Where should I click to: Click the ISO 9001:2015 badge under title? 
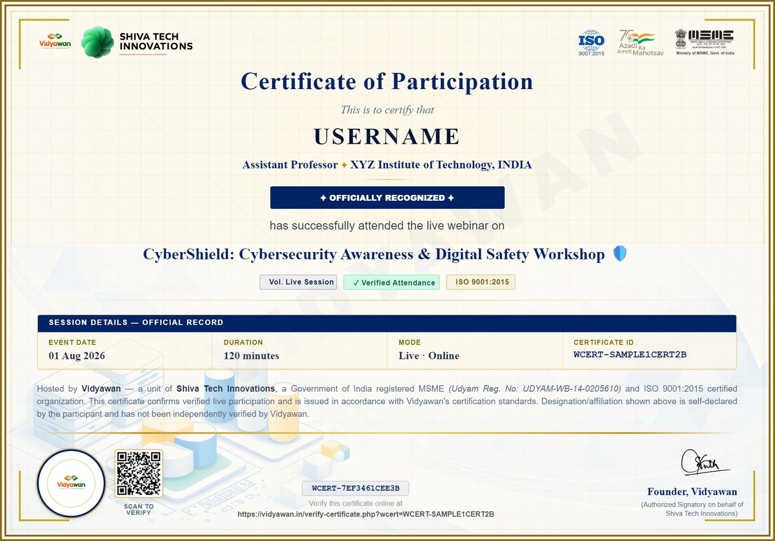click(480, 282)
